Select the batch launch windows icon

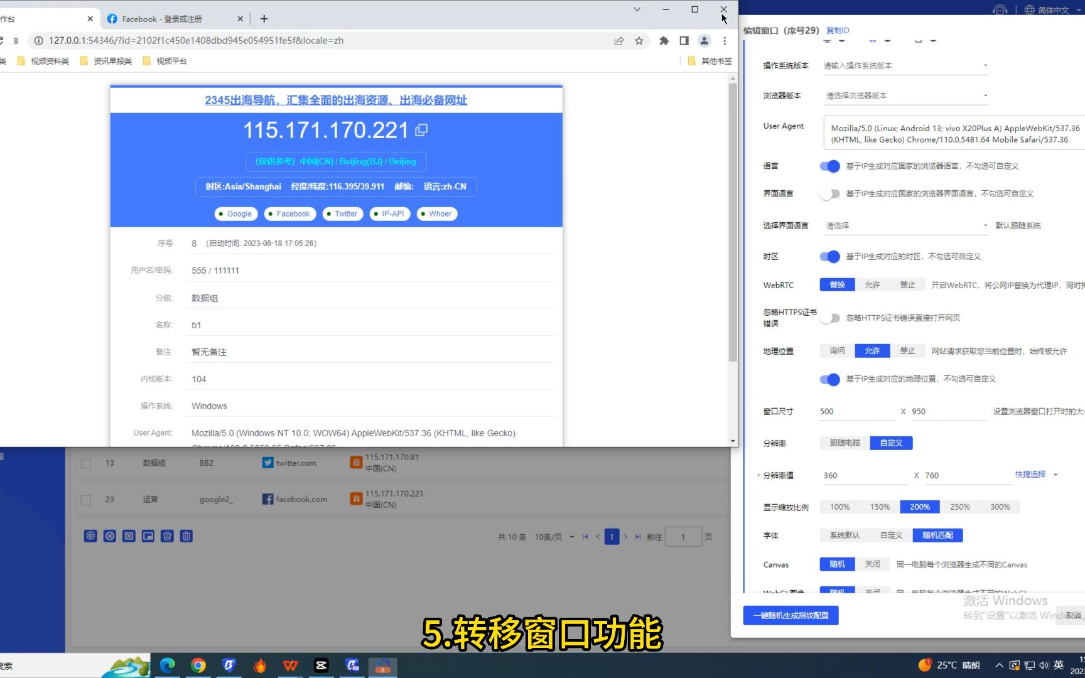(90, 535)
